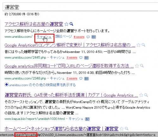
Task: Open キャッシュ for uneidou.com/2348.php
Action: pyautogui.click(x=57, y=78)
